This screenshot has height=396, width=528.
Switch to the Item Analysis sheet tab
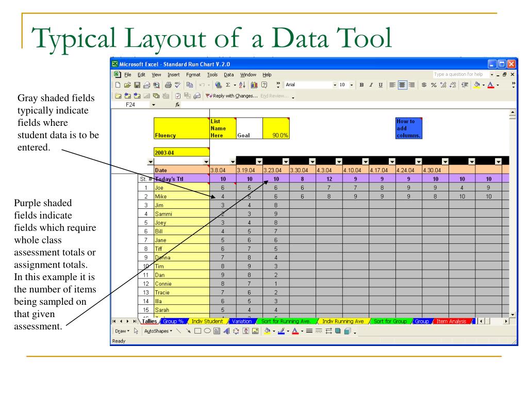point(451,321)
